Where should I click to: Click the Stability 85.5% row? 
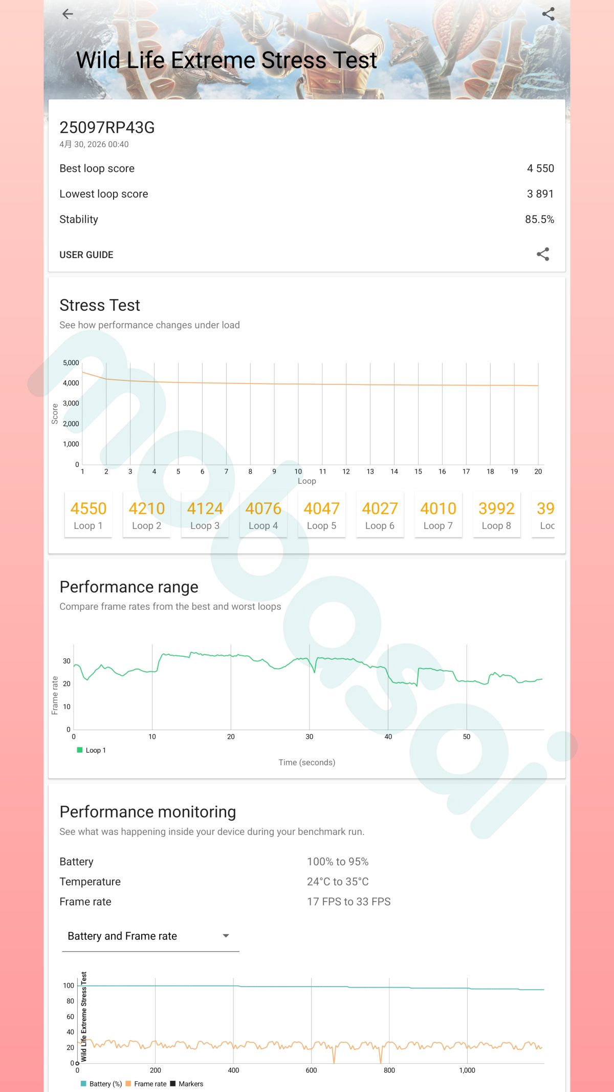click(306, 219)
